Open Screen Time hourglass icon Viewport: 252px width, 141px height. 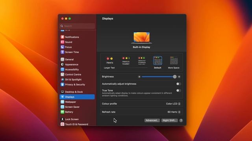(62, 52)
